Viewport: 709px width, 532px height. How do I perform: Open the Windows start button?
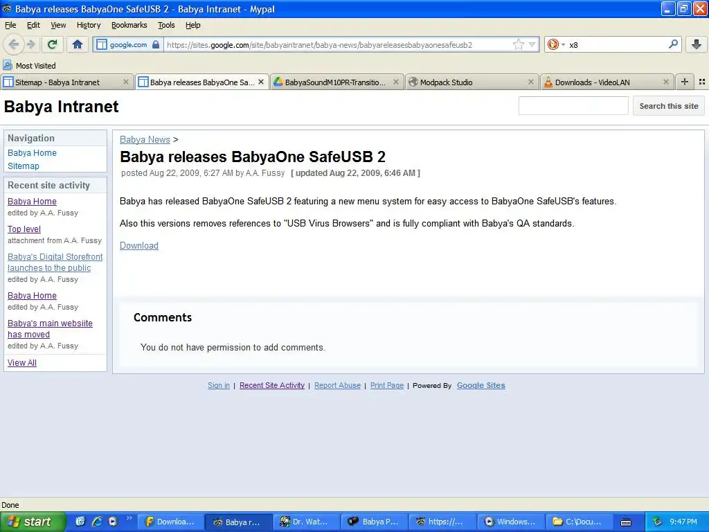point(33,522)
